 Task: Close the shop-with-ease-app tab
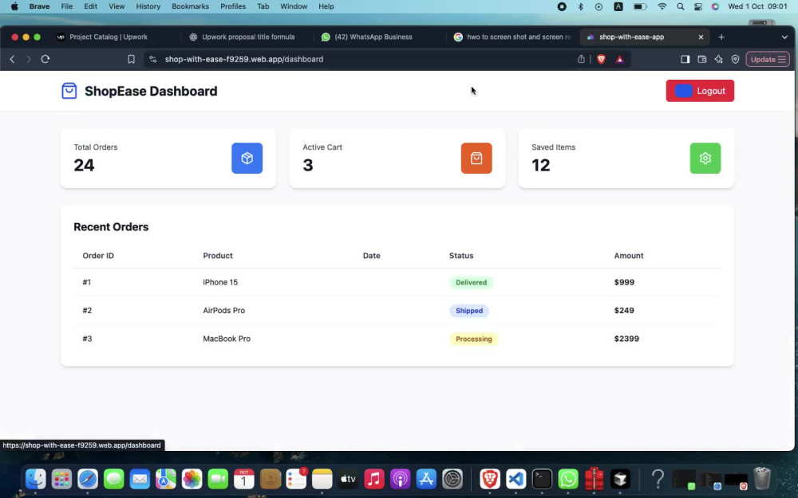point(701,37)
